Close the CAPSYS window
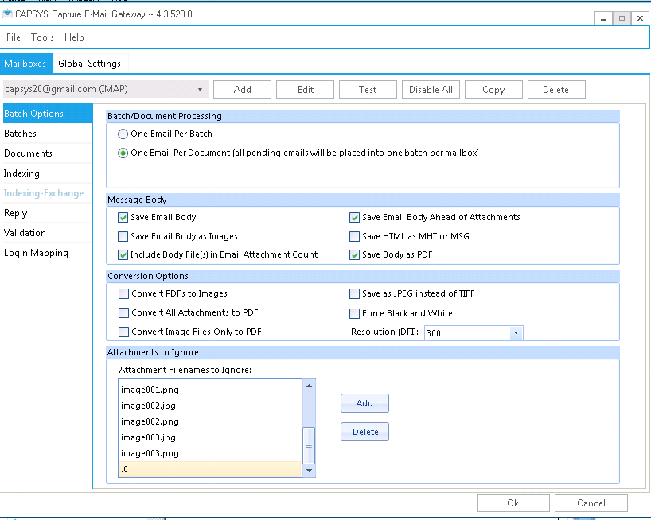Screen dimensions: 651x520 [x=640, y=18]
